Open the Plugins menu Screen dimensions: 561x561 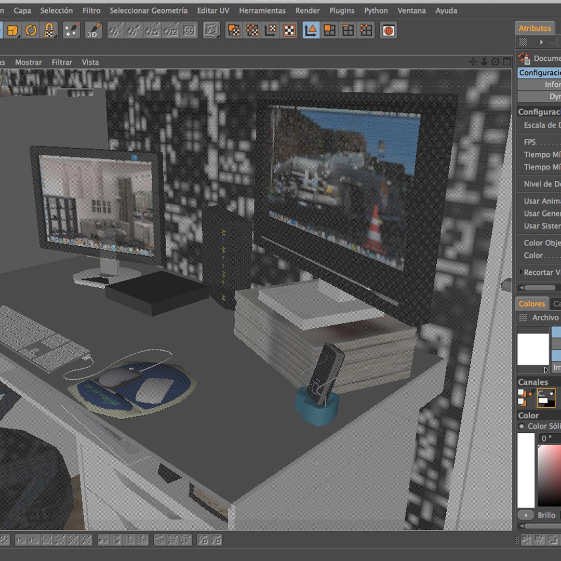click(x=342, y=11)
